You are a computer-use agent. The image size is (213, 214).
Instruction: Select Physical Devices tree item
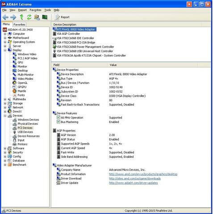(x=28, y=124)
